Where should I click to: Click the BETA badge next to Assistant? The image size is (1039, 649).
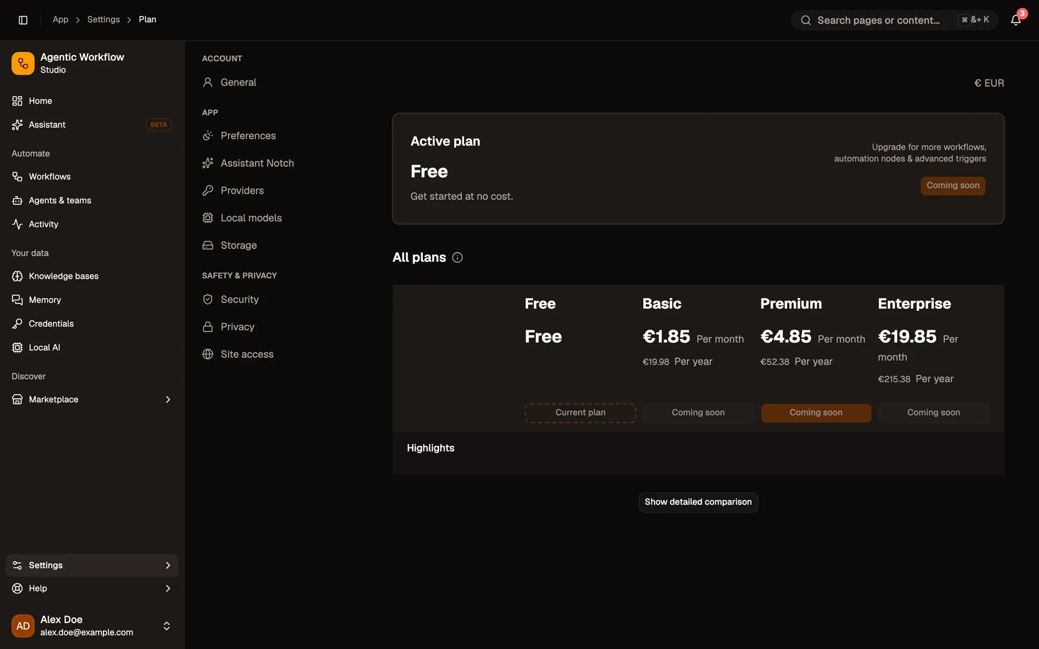pyautogui.click(x=159, y=125)
